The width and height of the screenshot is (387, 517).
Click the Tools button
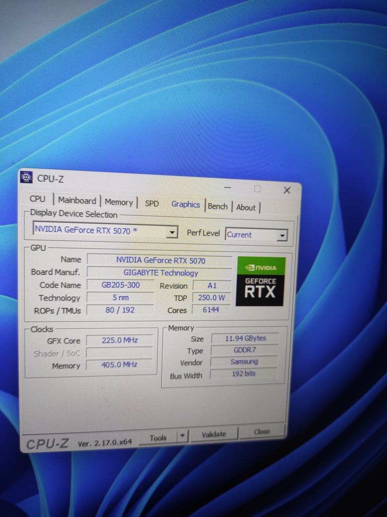(x=158, y=438)
